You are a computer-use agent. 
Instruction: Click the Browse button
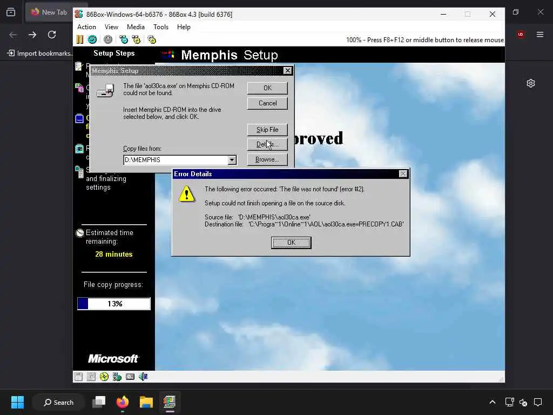click(267, 159)
